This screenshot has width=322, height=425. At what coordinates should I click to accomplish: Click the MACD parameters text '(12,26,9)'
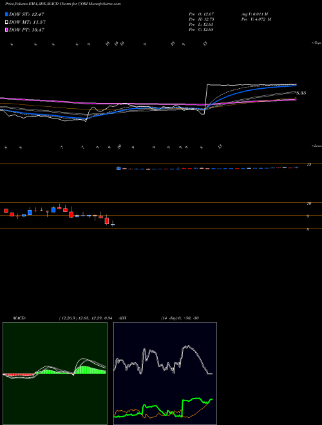tap(68, 318)
